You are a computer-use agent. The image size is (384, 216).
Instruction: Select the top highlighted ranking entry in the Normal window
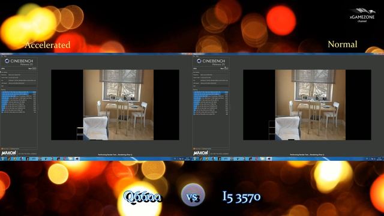[211, 92]
